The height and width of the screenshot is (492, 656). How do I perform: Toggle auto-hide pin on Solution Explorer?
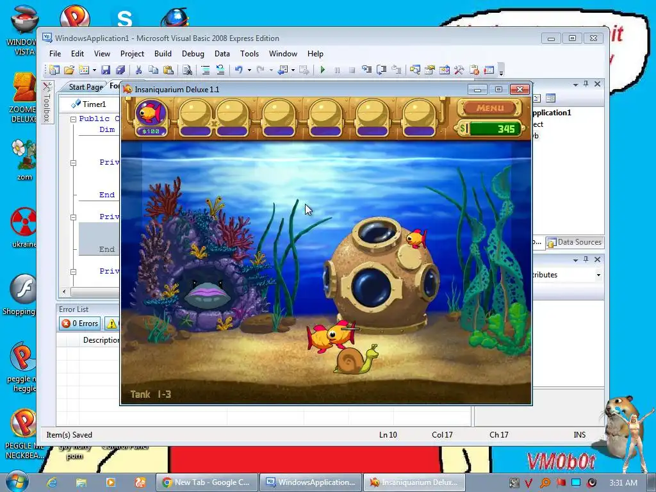[x=586, y=84]
